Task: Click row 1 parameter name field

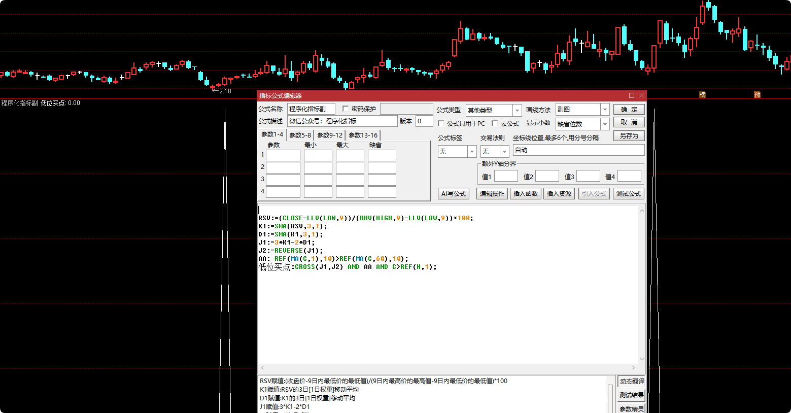Action: pos(283,155)
